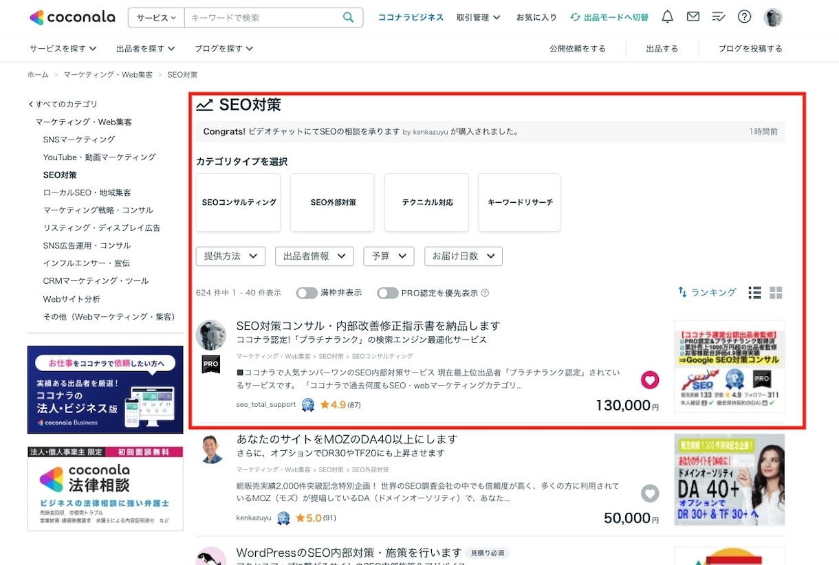Click the ホーム breadcrumb
The height and width of the screenshot is (565, 839).
point(38,74)
